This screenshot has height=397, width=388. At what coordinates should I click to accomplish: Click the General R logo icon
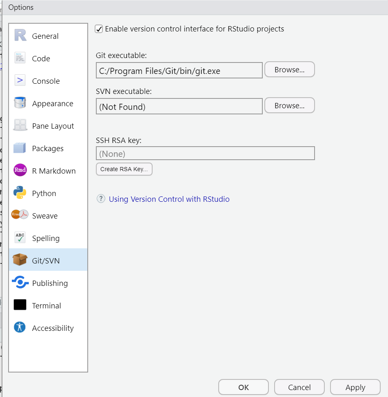(20, 35)
